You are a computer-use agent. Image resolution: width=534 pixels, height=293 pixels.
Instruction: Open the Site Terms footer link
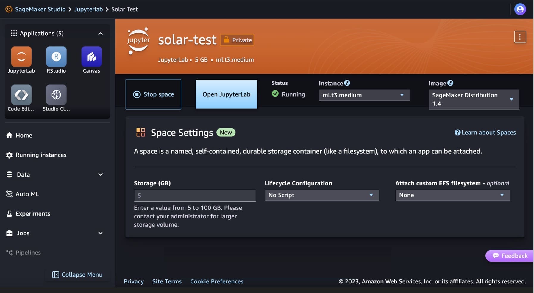[167, 281]
